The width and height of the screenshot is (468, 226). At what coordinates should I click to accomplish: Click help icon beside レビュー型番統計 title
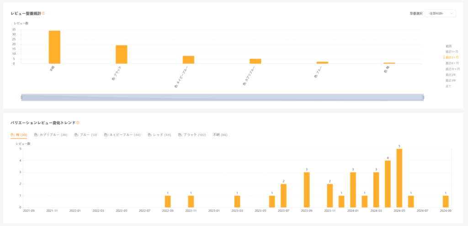[43, 13]
